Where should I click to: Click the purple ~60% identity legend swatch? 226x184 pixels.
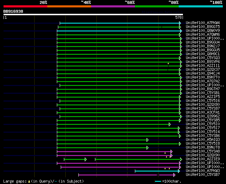tap(113, 6)
